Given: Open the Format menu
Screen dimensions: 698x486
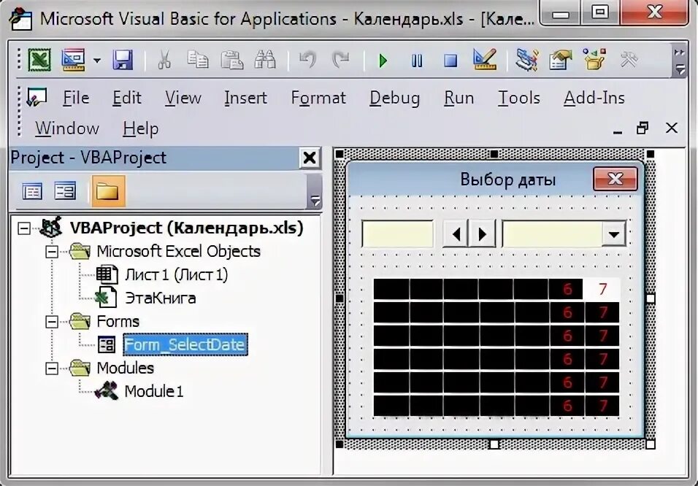Looking at the screenshot, I should [318, 98].
